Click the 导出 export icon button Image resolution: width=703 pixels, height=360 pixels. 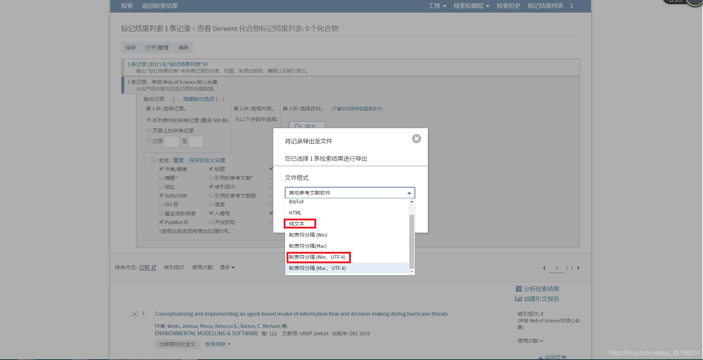pyautogui.click(x=298, y=126)
